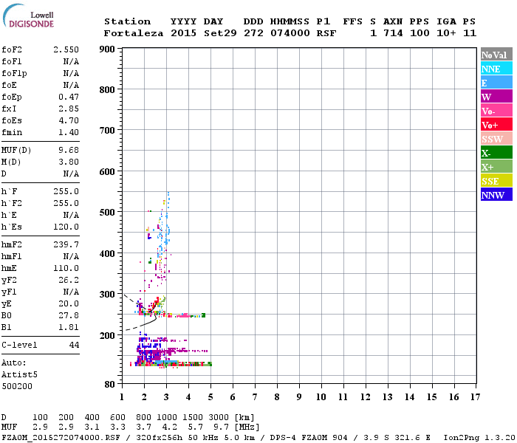Select the NoVal gray legend swatch
The image size is (517, 443).
coord(496,55)
